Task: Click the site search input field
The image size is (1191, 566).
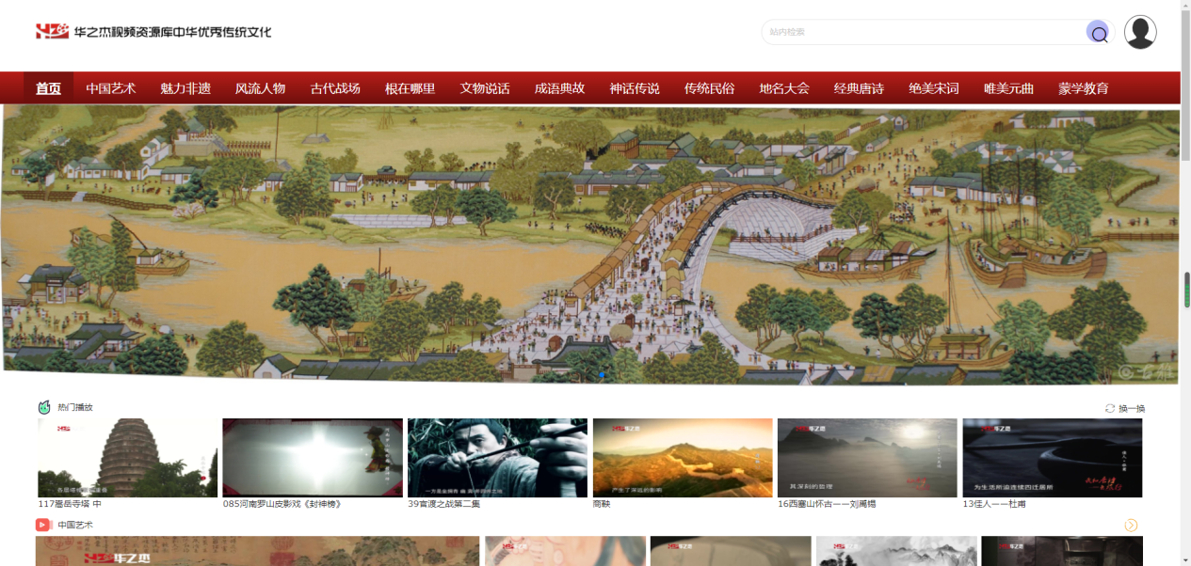Action: (x=925, y=32)
